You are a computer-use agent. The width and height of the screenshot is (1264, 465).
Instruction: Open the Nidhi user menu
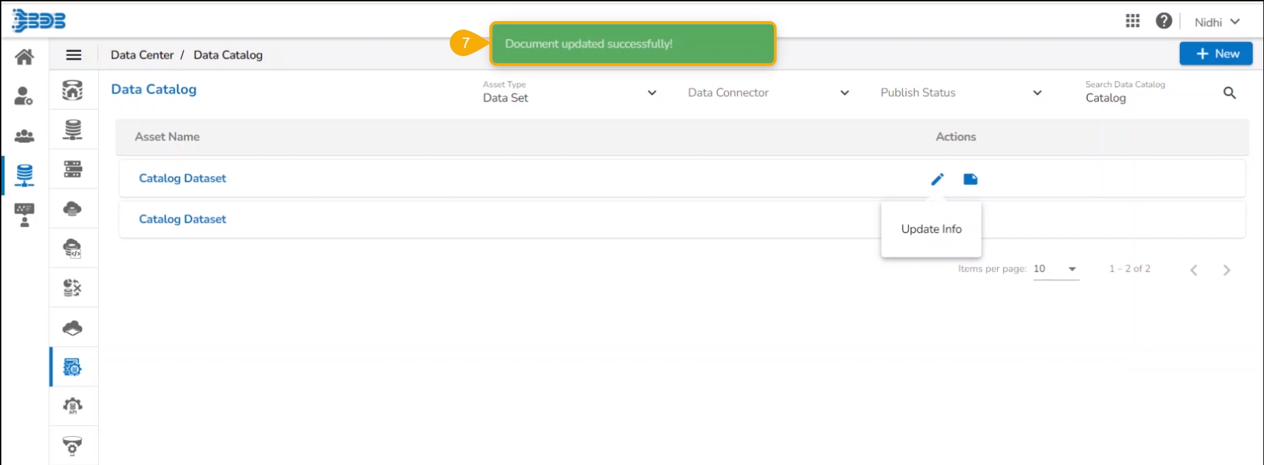1217,22
